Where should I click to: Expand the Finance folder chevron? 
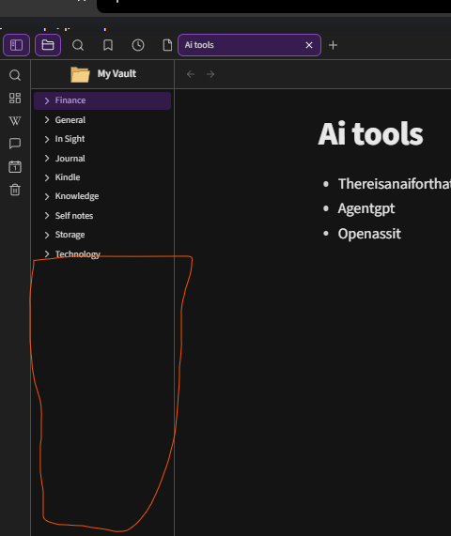click(x=47, y=100)
